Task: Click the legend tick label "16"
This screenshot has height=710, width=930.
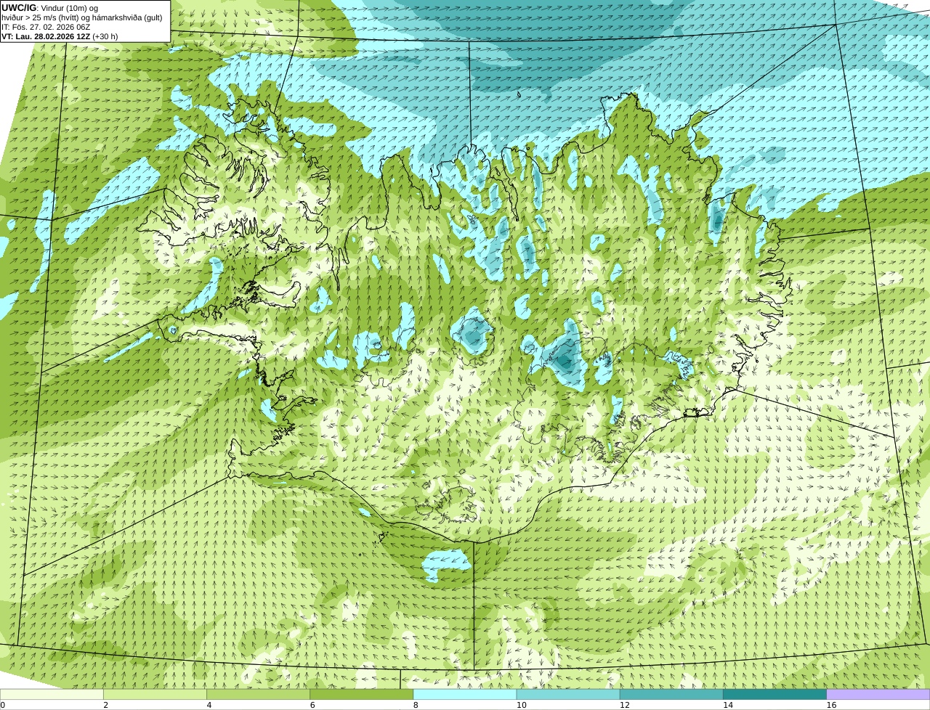Action: (831, 705)
